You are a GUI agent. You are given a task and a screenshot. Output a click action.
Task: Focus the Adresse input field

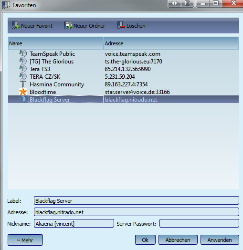tap(137, 212)
